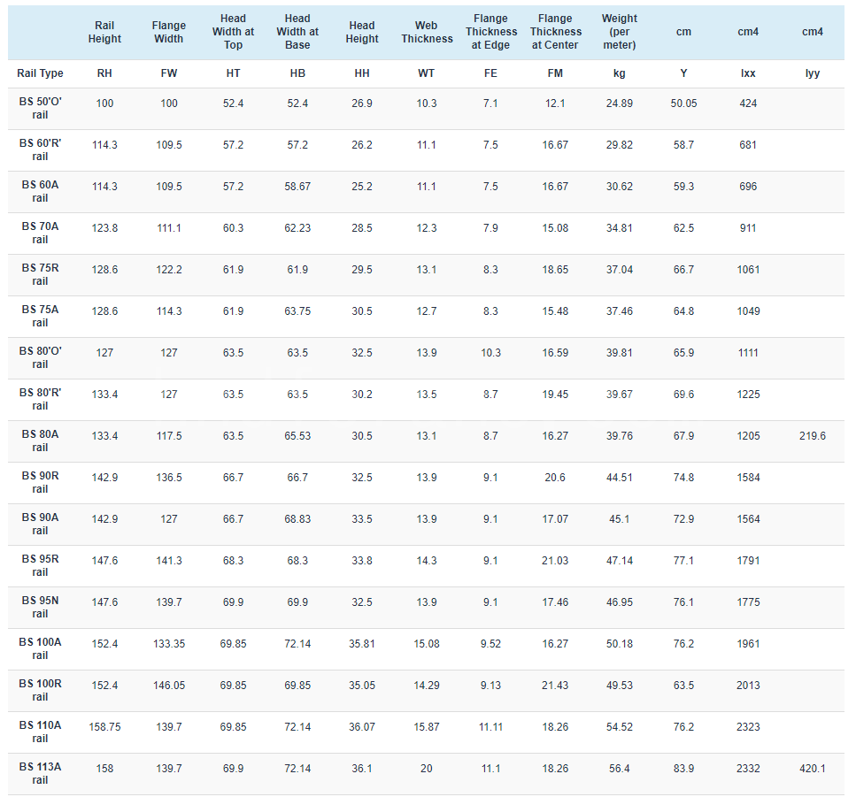Click the Iyy value 420.1

click(813, 768)
